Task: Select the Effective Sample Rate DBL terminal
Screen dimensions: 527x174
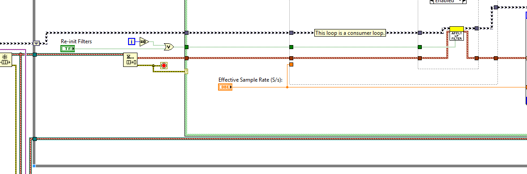Action: [x=225, y=87]
